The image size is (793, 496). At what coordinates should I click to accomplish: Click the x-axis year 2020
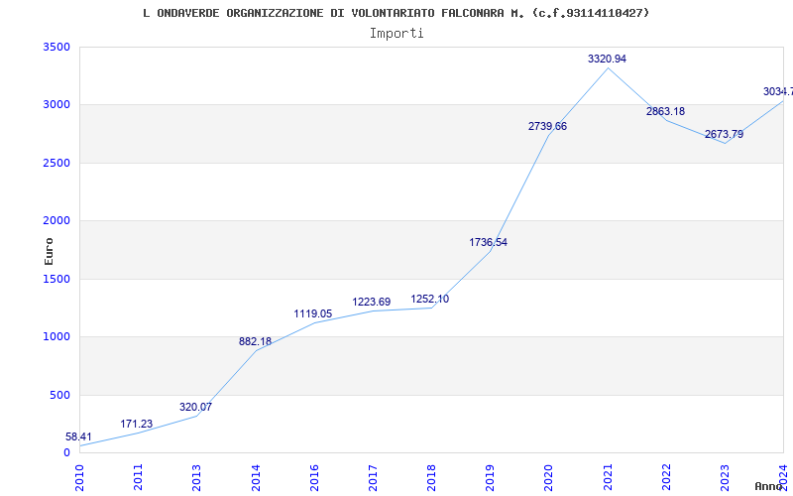[549, 478]
